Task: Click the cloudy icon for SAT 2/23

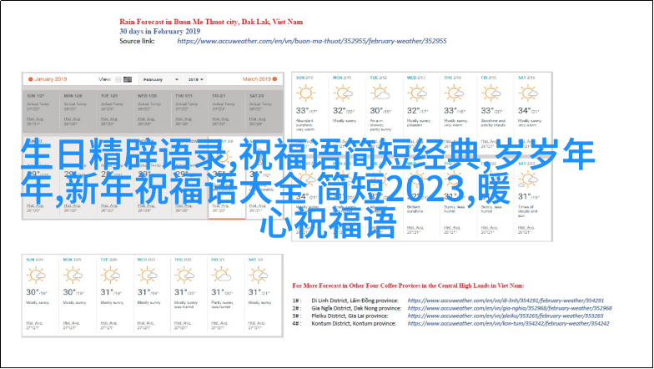Action: click(x=528, y=180)
